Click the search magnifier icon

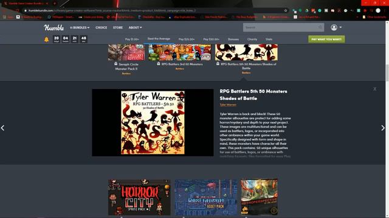[320, 27]
